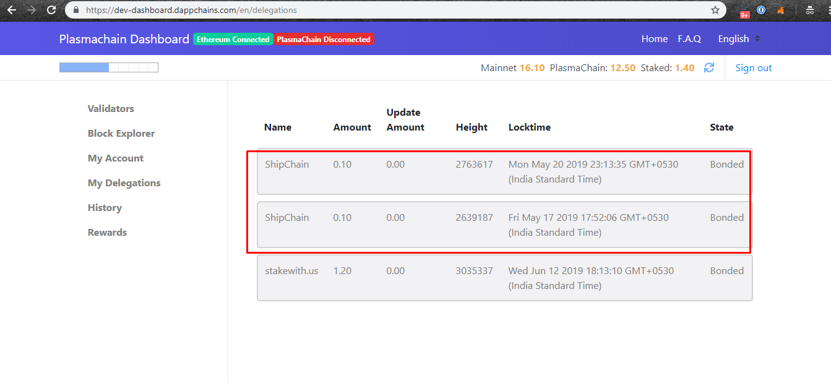Click the site security lock icon
Viewport: 831px width, 383px height.
click(75, 10)
